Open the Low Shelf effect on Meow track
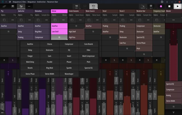 pyautogui.click(x=59, y=31)
